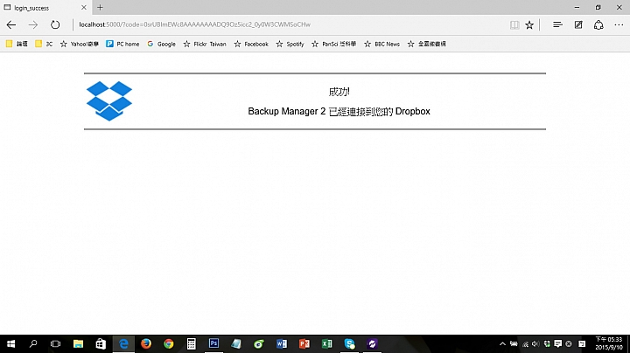Open the Yahoo favorite link
This screenshot has width=630, height=353.
(x=79, y=44)
